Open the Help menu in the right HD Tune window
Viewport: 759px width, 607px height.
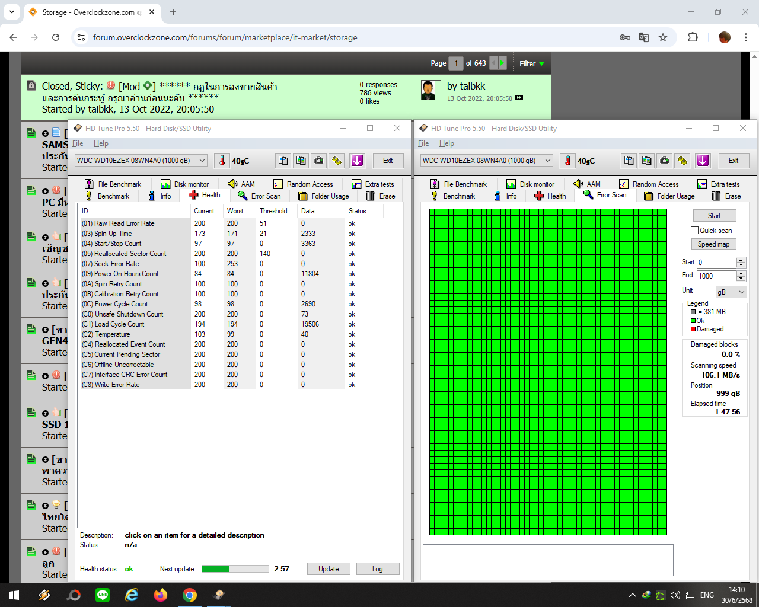pyautogui.click(x=447, y=143)
